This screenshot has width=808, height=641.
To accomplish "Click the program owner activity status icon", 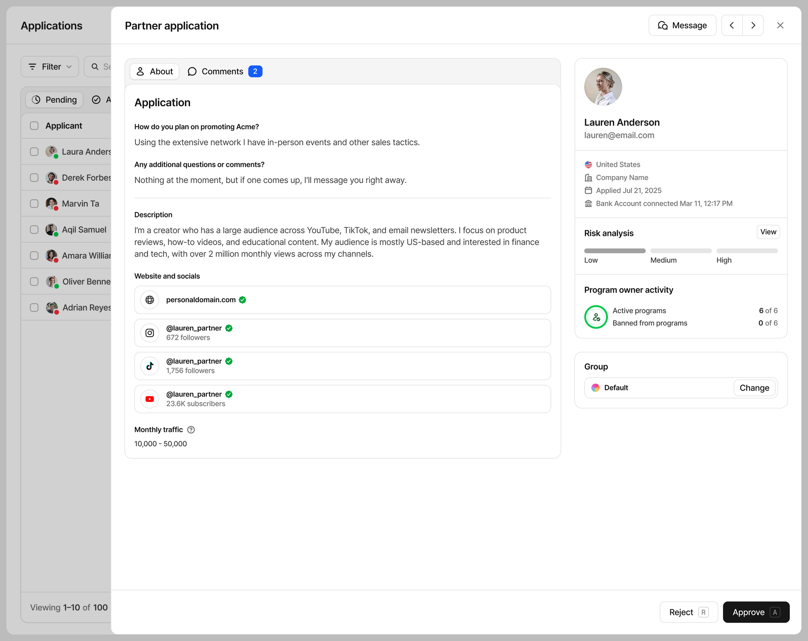I will (596, 317).
